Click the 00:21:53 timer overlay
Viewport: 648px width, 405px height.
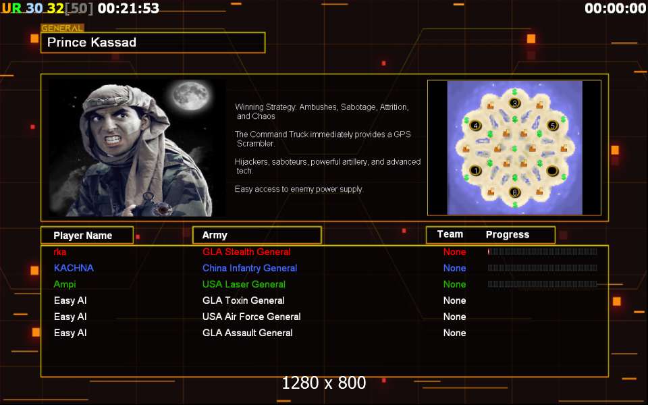tap(128, 8)
